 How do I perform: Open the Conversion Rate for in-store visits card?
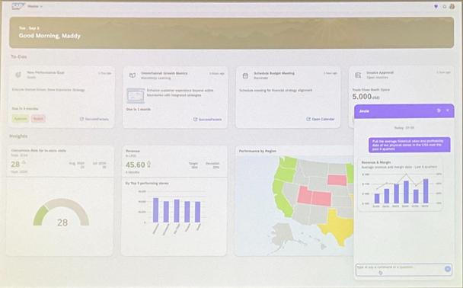(x=38, y=151)
